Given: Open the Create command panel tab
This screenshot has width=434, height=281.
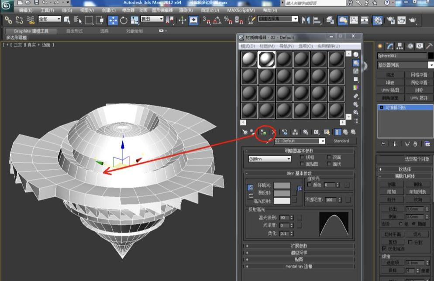Looking at the screenshot, I should [x=380, y=46].
